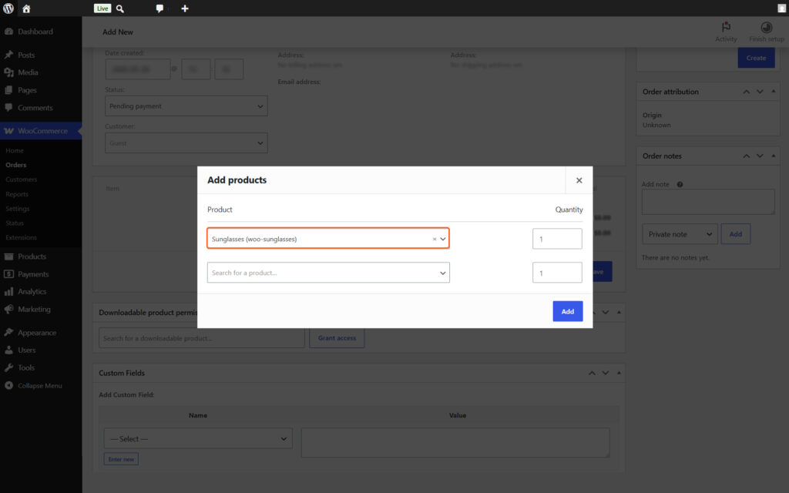
Task: Click the plus New content icon
Action: coord(185,8)
